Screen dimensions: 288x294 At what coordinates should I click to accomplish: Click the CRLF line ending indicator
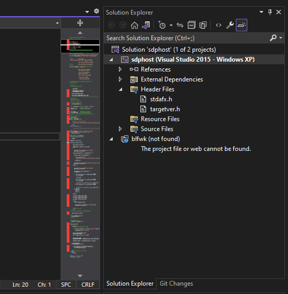[x=88, y=285]
